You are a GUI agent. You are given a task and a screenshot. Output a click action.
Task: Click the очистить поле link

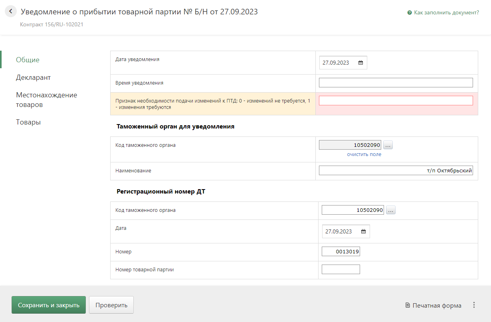[x=364, y=154]
